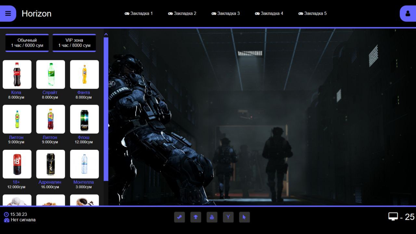Click the Кола product name
The width and height of the screenshot is (416, 234).
[x=16, y=93]
